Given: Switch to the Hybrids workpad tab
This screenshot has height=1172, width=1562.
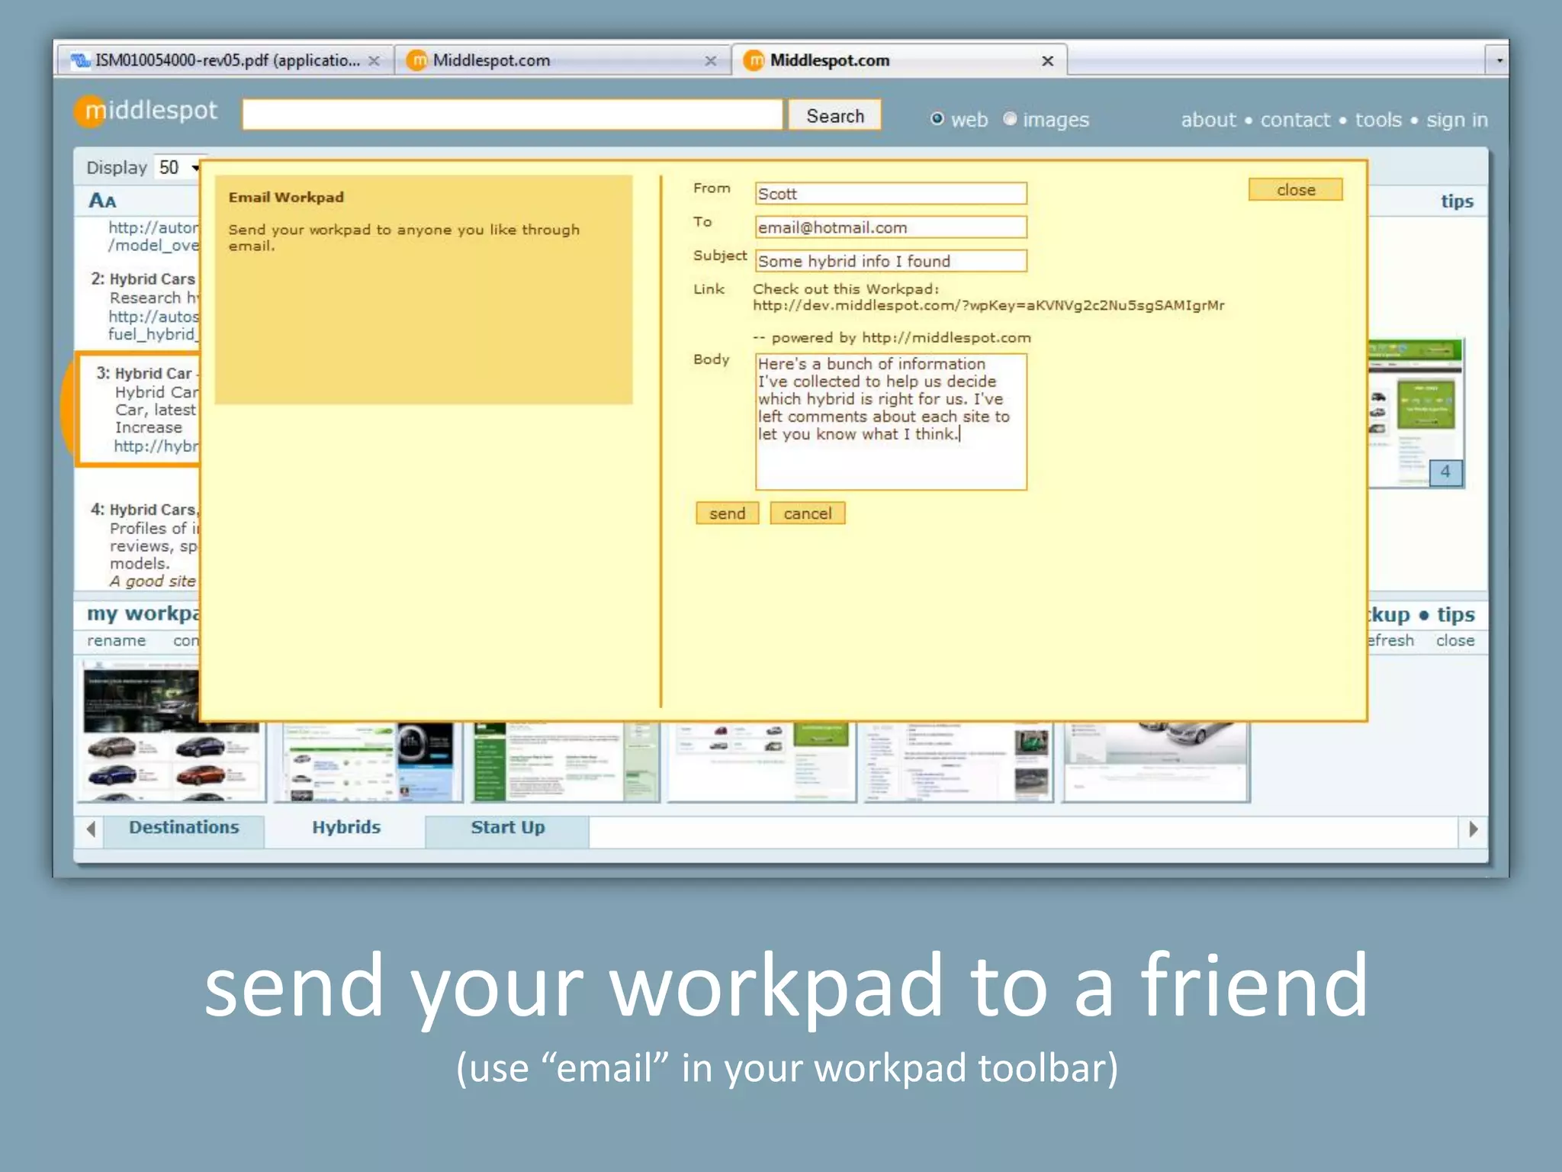Looking at the screenshot, I should tap(346, 828).
